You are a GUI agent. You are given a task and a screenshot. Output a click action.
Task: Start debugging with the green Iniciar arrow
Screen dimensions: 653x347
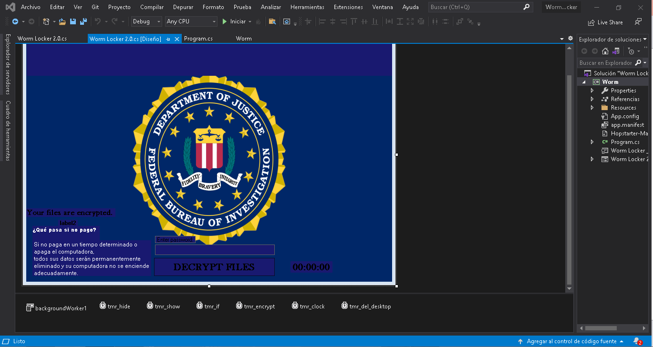224,21
